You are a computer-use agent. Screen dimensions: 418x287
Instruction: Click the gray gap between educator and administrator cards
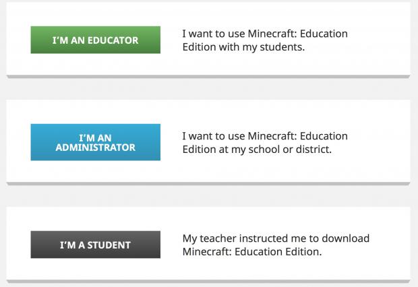pyautogui.click(x=209, y=89)
